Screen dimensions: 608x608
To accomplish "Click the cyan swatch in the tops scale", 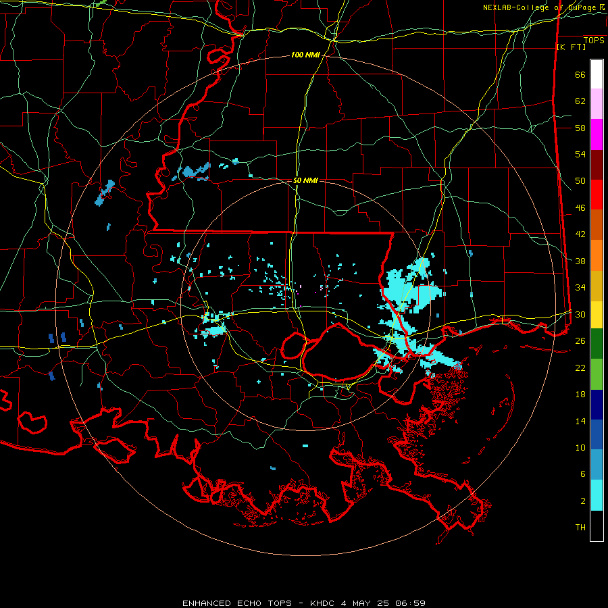I will 597,495.
